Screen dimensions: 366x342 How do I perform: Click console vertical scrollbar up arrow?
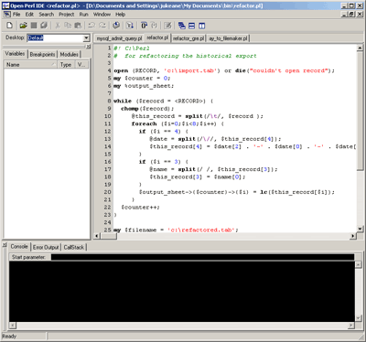click(x=359, y=265)
